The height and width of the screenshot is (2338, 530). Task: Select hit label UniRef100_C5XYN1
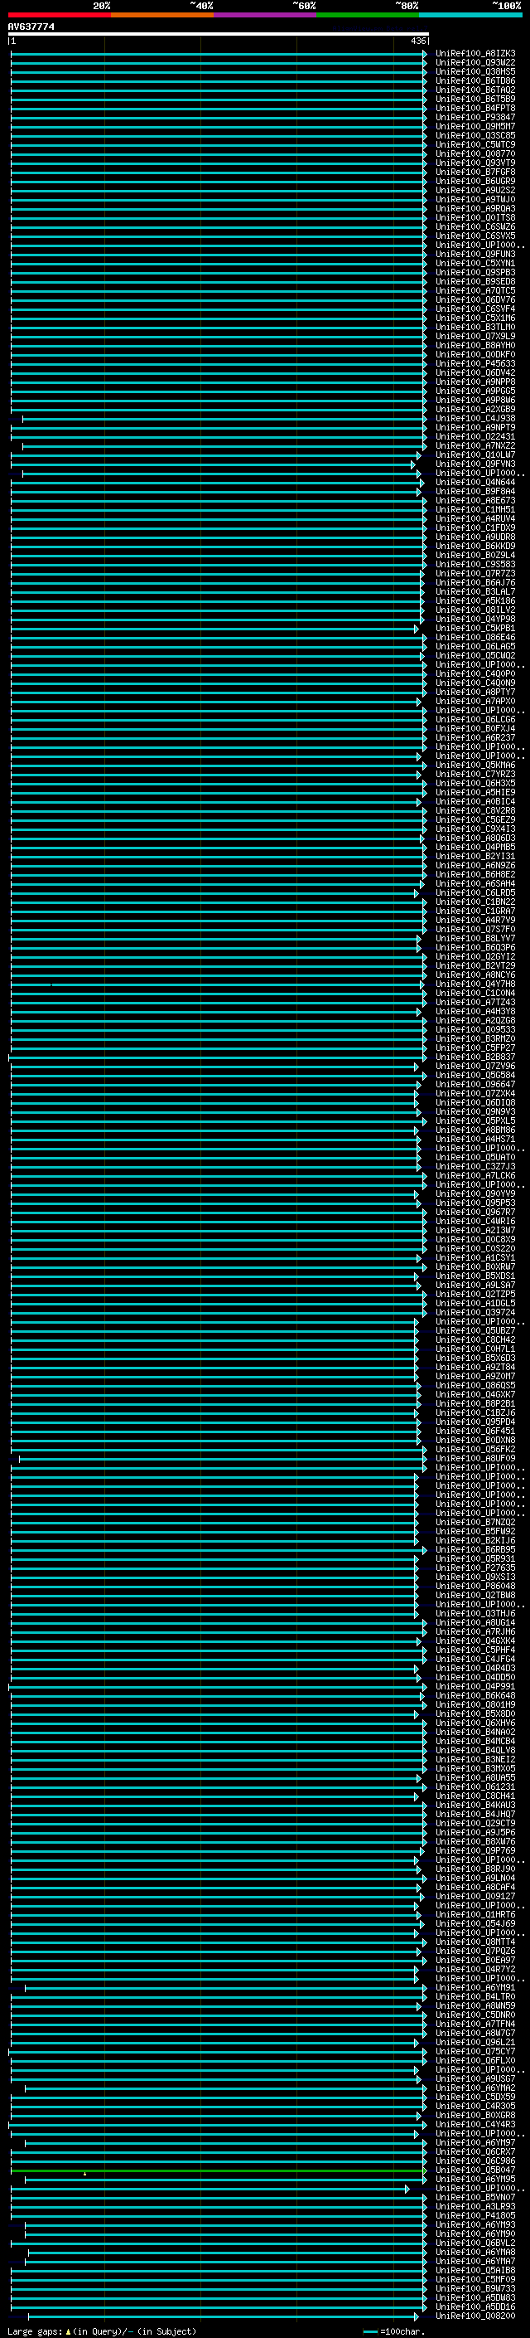(475, 263)
